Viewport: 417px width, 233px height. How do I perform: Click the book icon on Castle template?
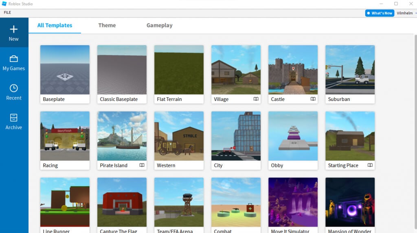[313, 99]
